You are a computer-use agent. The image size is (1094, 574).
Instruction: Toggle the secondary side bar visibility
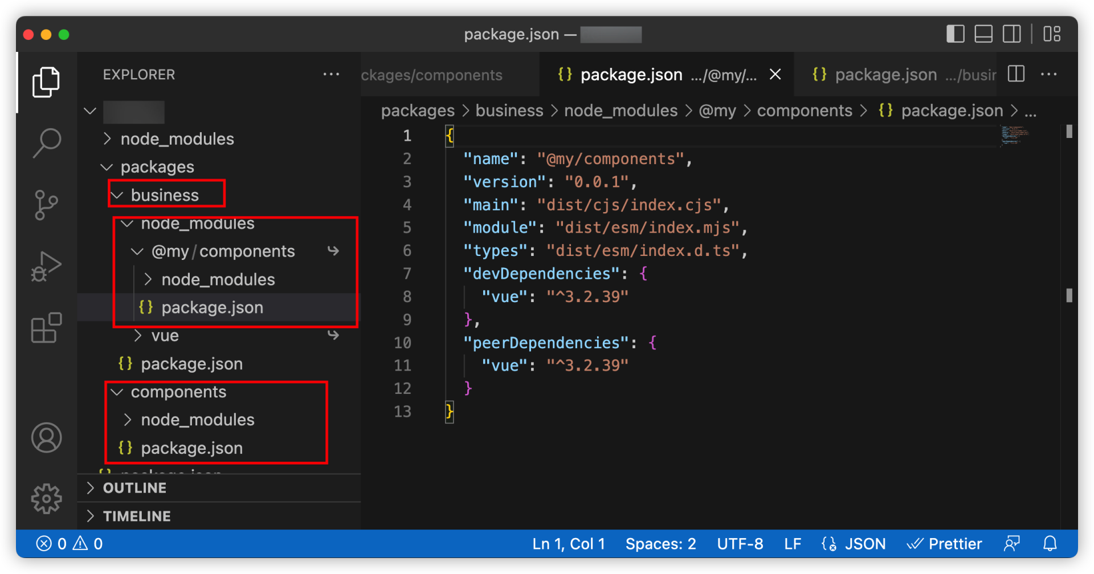click(x=1012, y=34)
